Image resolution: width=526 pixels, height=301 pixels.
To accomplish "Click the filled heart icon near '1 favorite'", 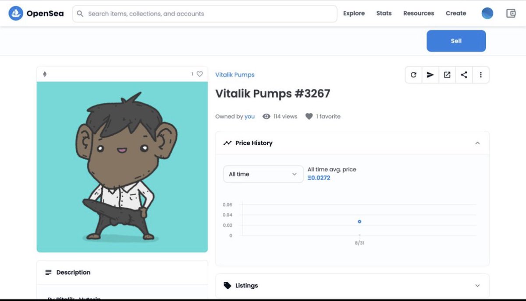I will pos(309,116).
